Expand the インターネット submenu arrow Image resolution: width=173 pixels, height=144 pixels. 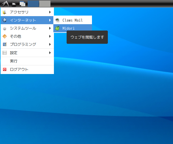point(50,20)
